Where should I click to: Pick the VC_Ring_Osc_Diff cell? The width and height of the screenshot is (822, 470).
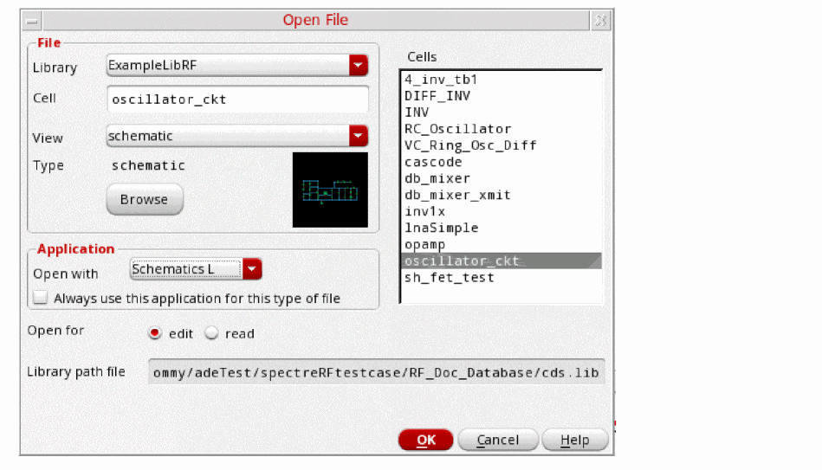point(470,145)
